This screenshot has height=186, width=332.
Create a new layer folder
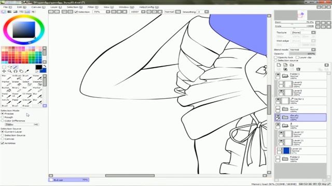click(x=292, y=65)
